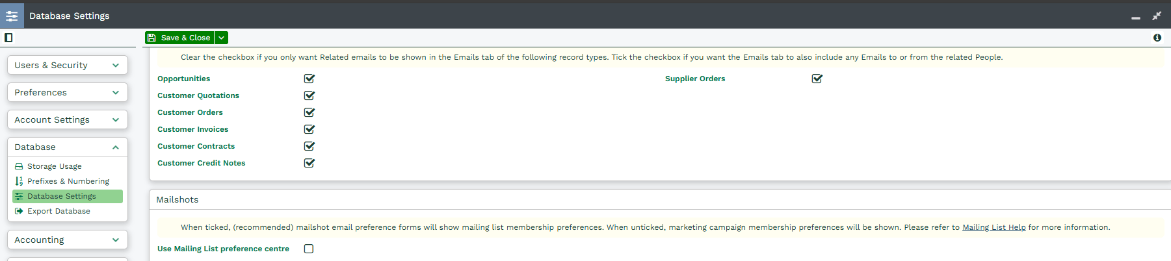1171x261 pixels.
Task: Click the information icon at top right
Action: (1157, 38)
